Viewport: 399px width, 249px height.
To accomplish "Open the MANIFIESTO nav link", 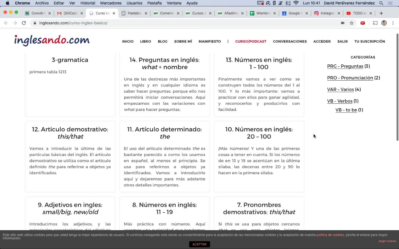I will click(210, 41).
